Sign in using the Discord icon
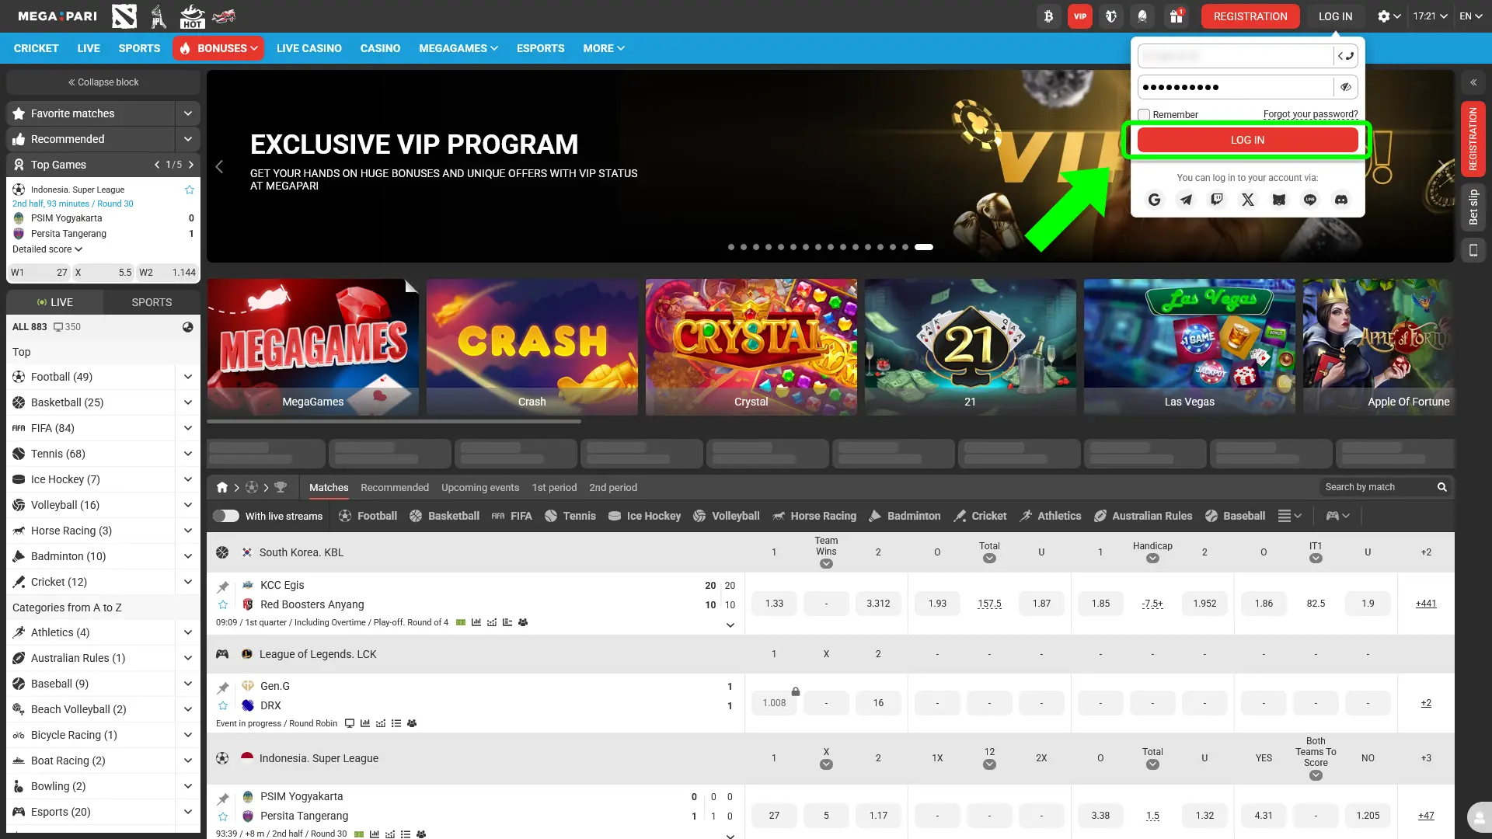 (x=1341, y=200)
